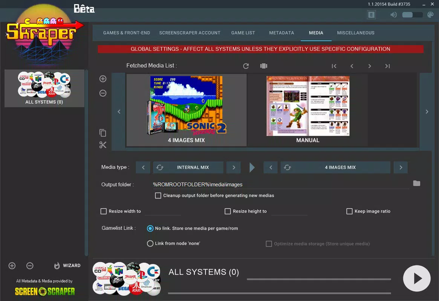Start scraping with the large play button
Image resolution: width=439 pixels, height=301 pixels.
pos(417,278)
